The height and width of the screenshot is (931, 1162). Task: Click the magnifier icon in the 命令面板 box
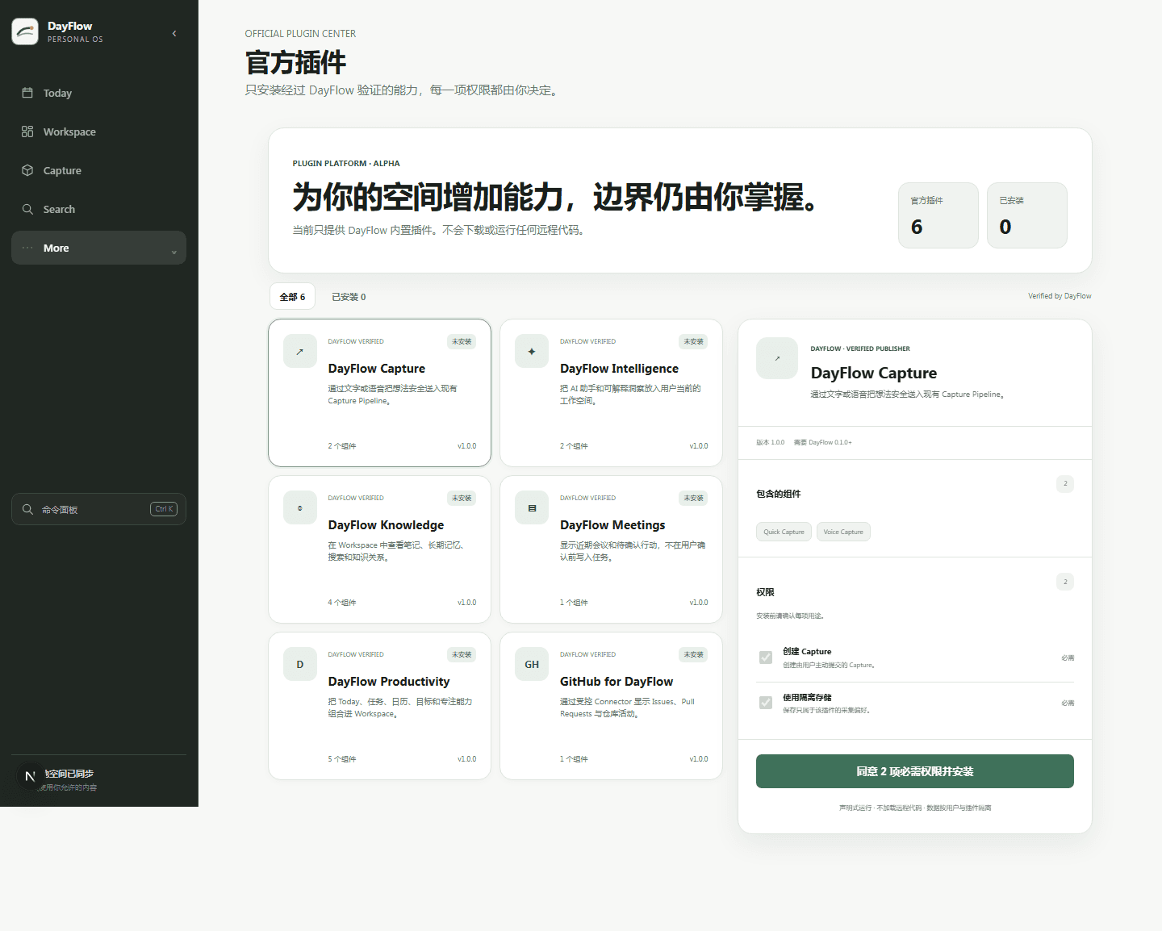(x=27, y=509)
